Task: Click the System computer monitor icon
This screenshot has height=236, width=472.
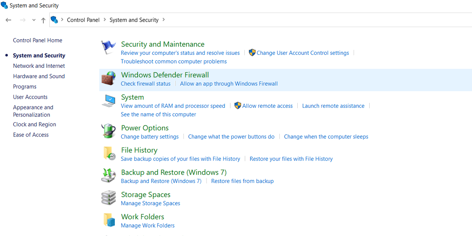Action: (108, 101)
